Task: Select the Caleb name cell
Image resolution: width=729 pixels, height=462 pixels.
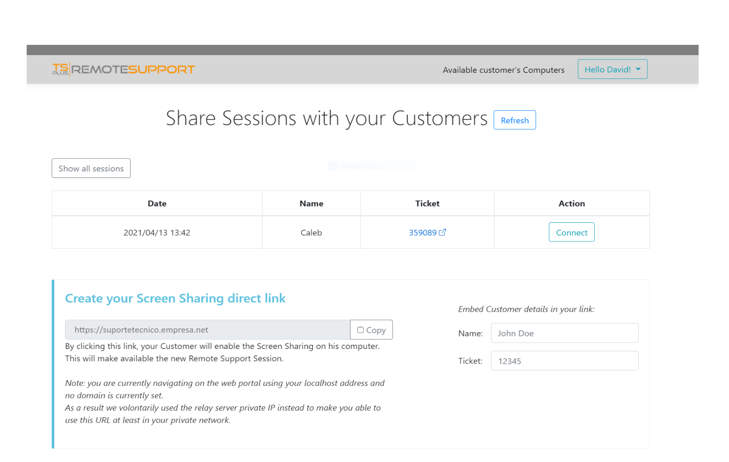Action: tap(312, 233)
